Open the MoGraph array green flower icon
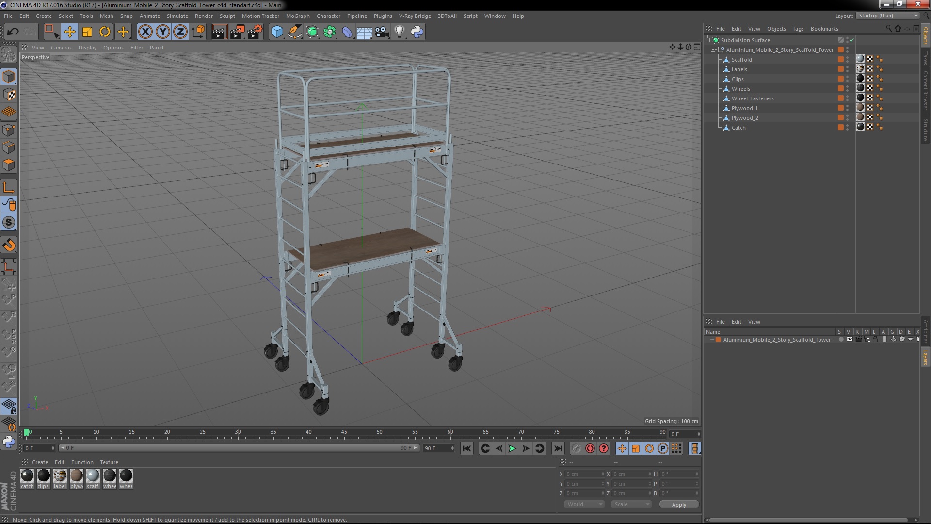This screenshot has height=524, width=931. pyautogui.click(x=330, y=32)
